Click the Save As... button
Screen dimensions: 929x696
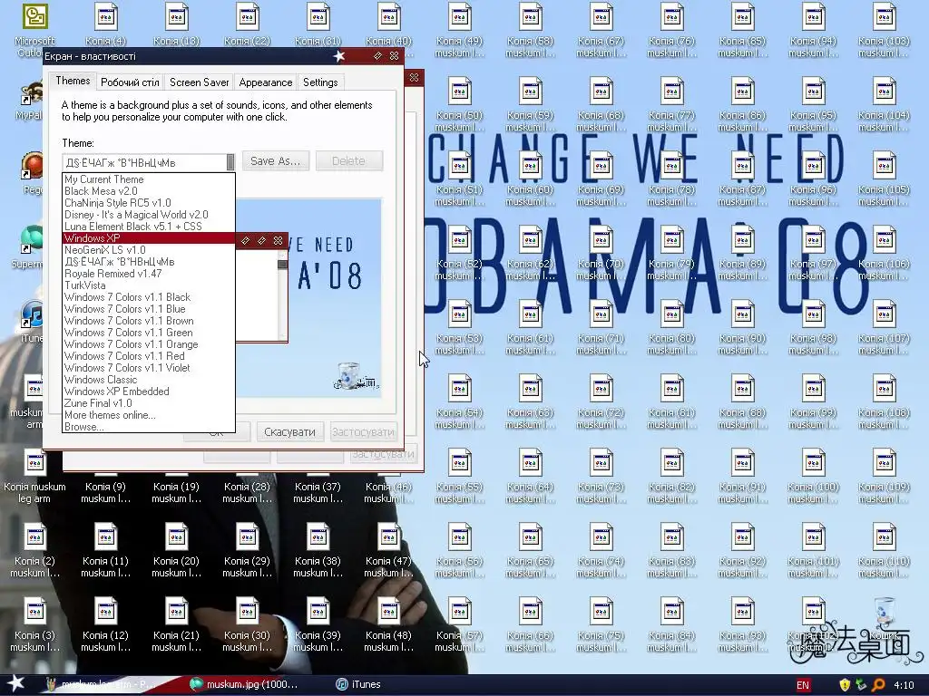pyautogui.click(x=276, y=161)
